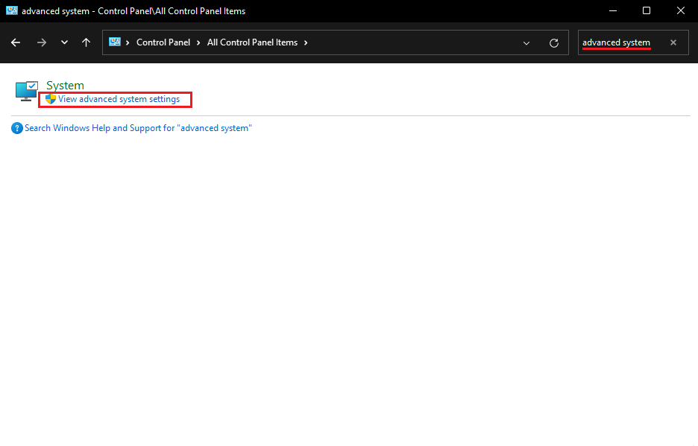Go up one level with the up arrow
Image resolution: width=698 pixels, height=446 pixels.
click(x=87, y=42)
